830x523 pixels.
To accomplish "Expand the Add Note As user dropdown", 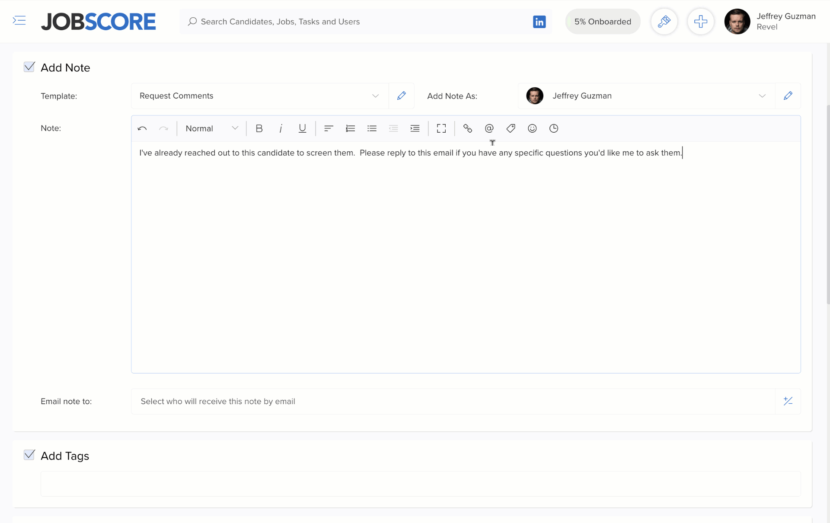I will pos(646,96).
